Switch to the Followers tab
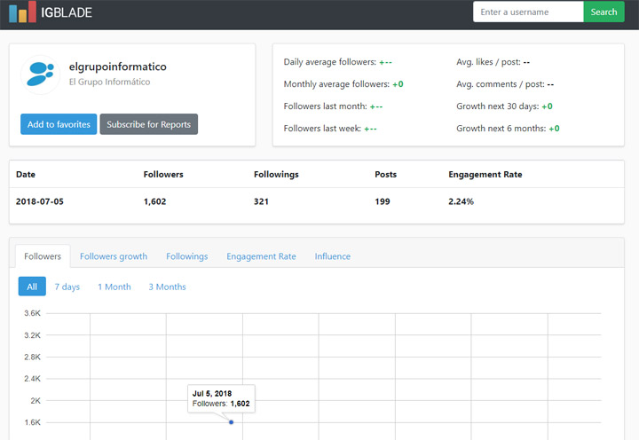Viewport: 639px width, 440px height. pyautogui.click(x=43, y=256)
